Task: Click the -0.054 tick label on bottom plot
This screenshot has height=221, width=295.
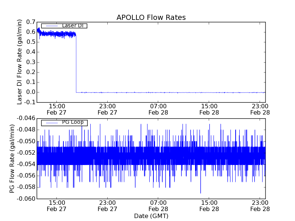Action: point(26,164)
